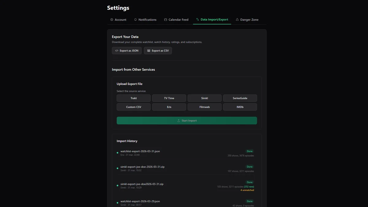Click the Calendar Feed calendar icon
This screenshot has height=207, width=368.
(x=166, y=20)
